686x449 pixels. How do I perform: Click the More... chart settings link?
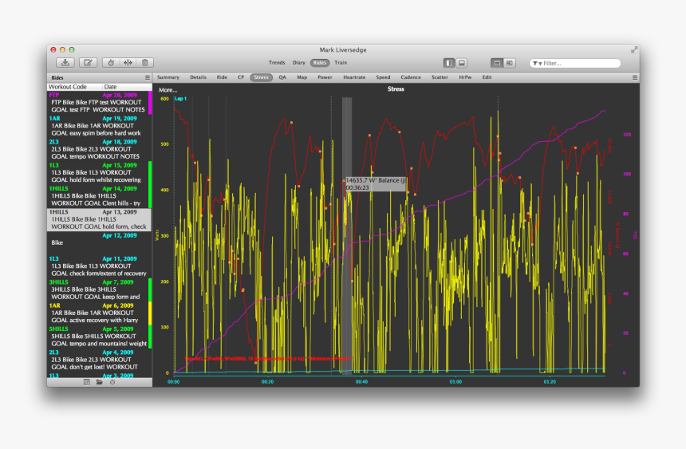click(x=168, y=90)
